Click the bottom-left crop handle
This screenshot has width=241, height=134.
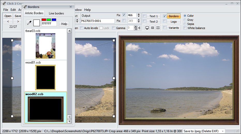(12, 116)
